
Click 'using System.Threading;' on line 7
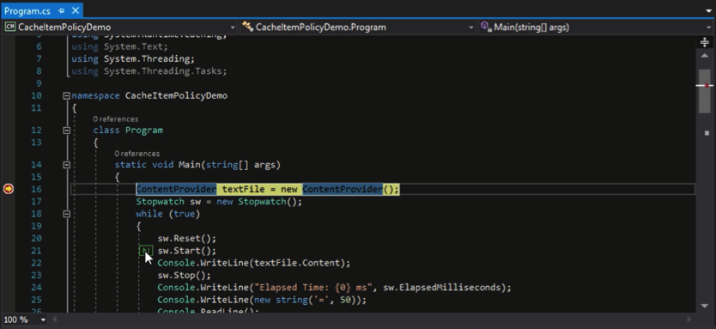(133, 59)
